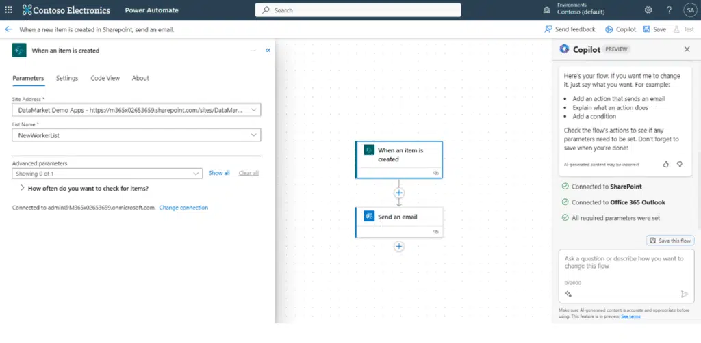Click the search box in header
Screen dimensions: 701x343
357,10
